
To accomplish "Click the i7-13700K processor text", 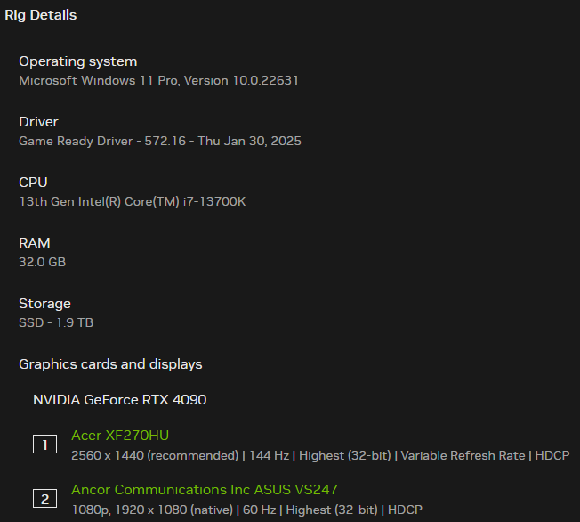I will 132,201.
